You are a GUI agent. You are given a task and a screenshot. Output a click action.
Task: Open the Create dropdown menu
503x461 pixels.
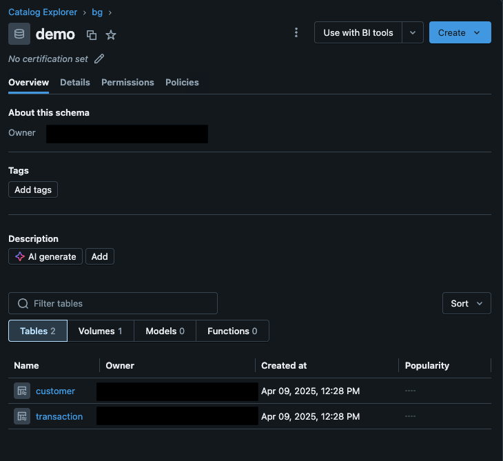460,32
